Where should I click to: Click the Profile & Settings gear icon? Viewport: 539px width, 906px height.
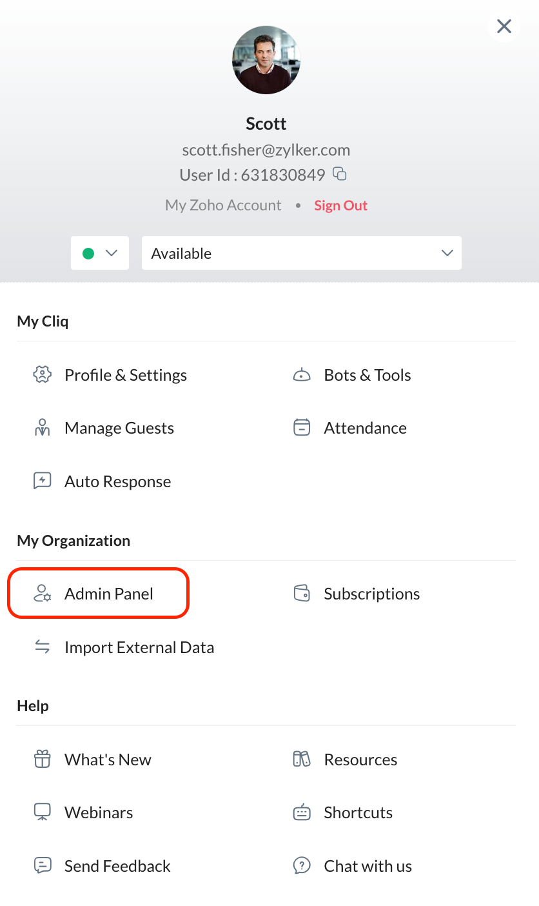43,375
